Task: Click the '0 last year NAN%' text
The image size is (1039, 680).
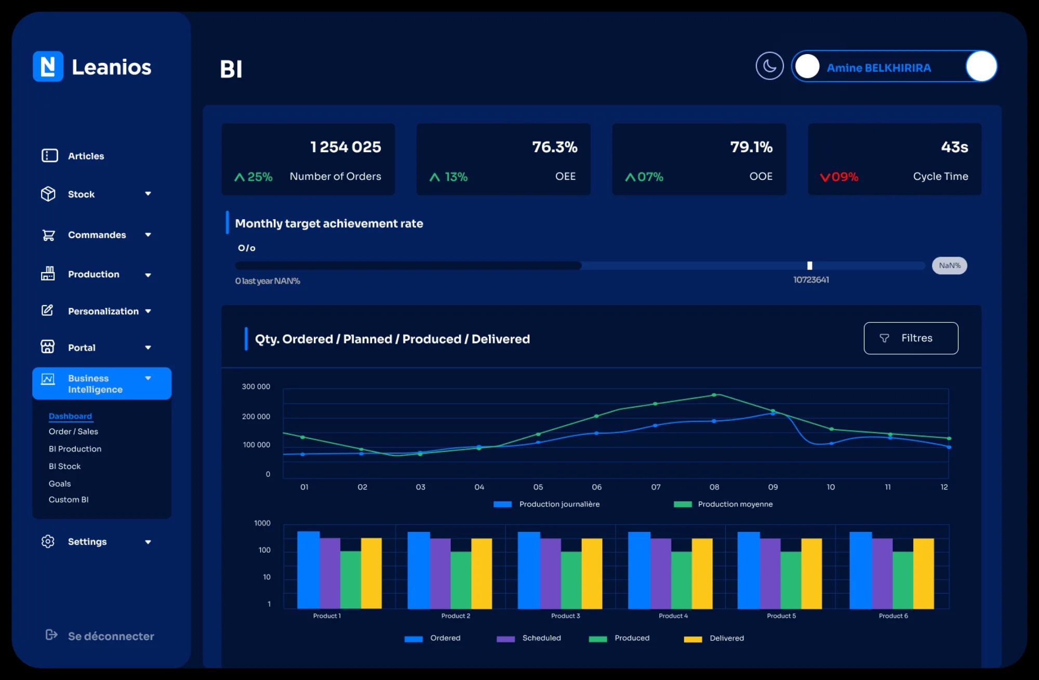Action: point(268,281)
